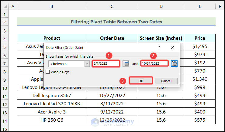Viewport: 225px width, 132px height.
Task: Select row 12 header
Action: coord(5,103)
